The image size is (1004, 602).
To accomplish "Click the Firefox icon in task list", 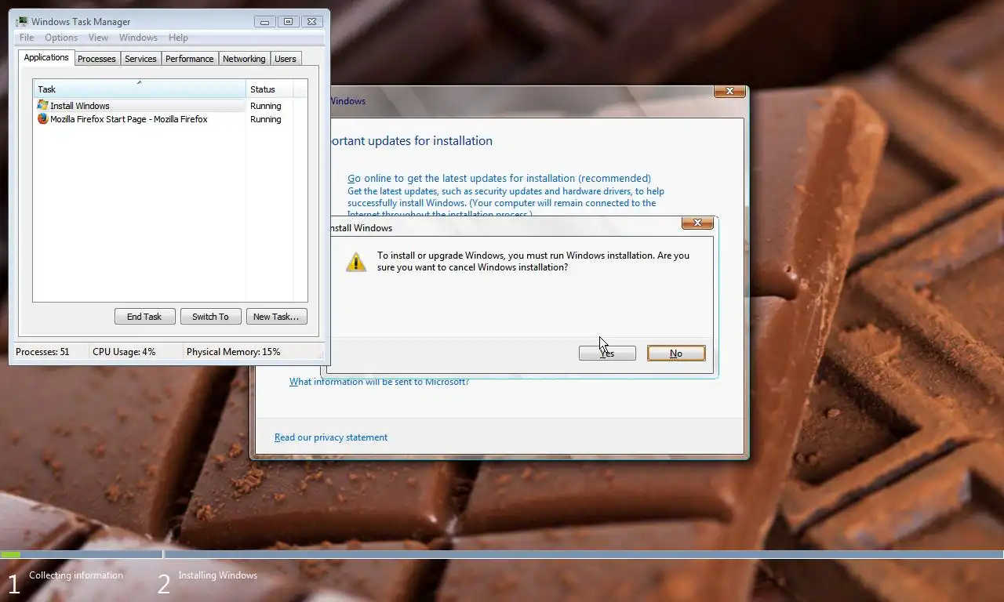I will (x=42, y=119).
